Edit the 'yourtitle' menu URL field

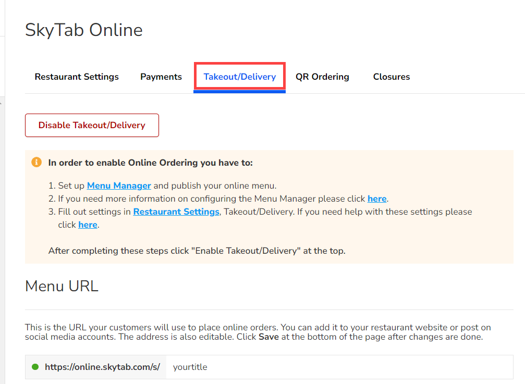coord(339,367)
